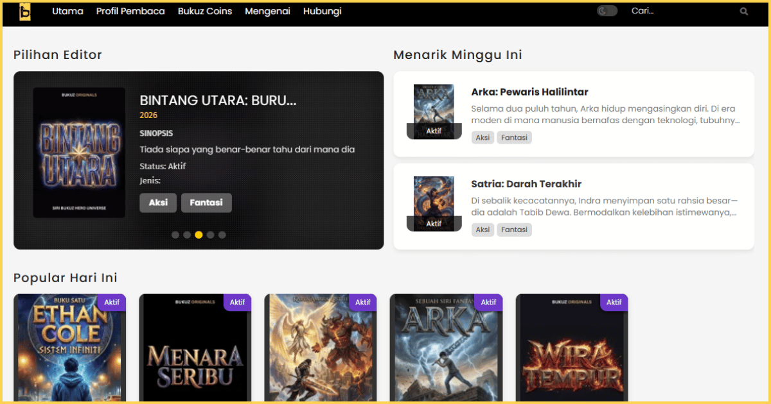Image resolution: width=771 pixels, height=404 pixels.
Task: Click the SINOPSIS label in featured slide
Action: click(x=156, y=133)
